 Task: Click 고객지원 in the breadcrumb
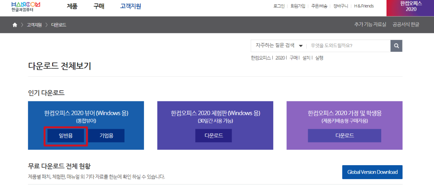34,25
